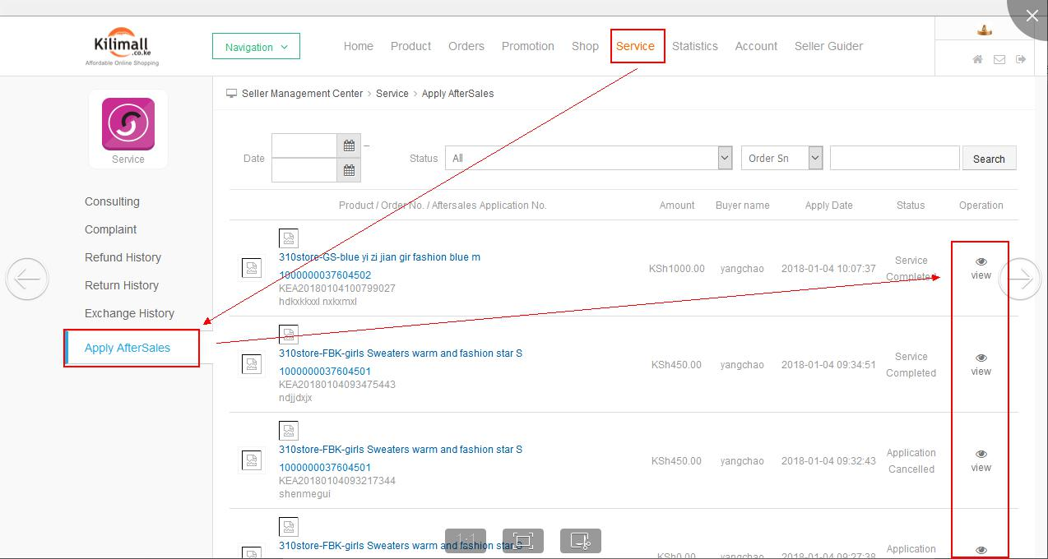Click the Search button

989,159
